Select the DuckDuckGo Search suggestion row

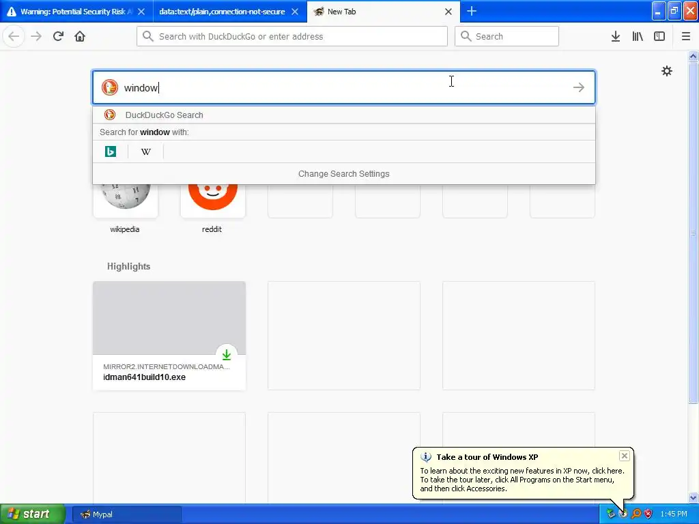pyautogui.click(x=344, y=115)
